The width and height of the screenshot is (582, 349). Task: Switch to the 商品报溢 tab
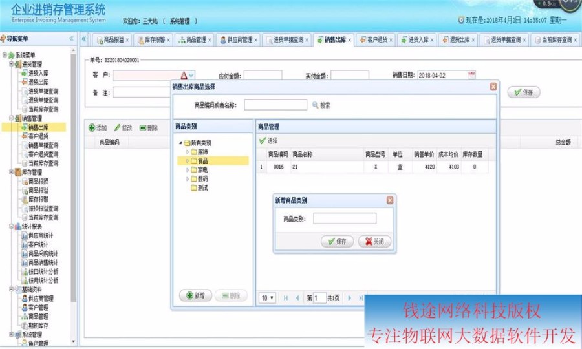point(111,39)
